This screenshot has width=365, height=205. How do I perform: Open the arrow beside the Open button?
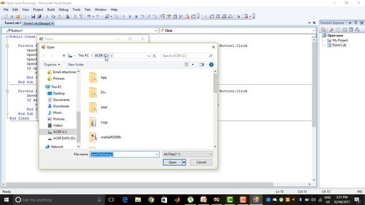(184, 162)
